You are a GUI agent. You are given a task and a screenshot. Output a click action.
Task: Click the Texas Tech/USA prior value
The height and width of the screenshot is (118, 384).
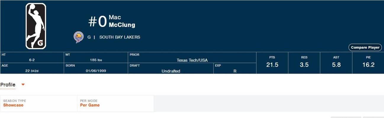coord(192,60)
